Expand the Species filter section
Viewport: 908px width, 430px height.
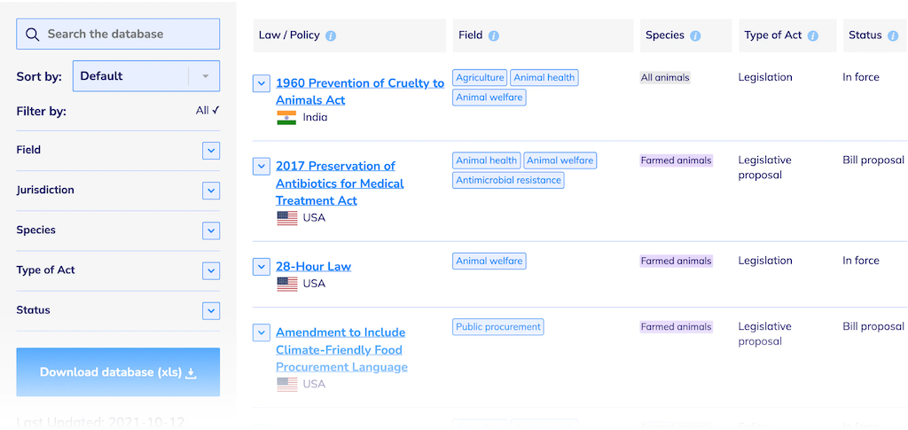[x=210, y=231]
